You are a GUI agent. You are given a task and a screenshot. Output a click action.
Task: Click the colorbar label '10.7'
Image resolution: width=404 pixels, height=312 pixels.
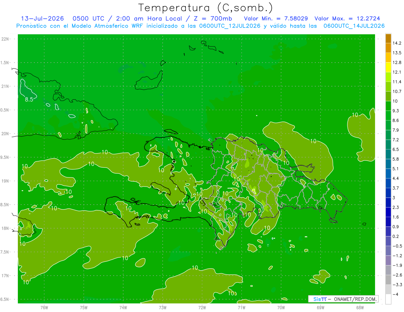(398, 92)
